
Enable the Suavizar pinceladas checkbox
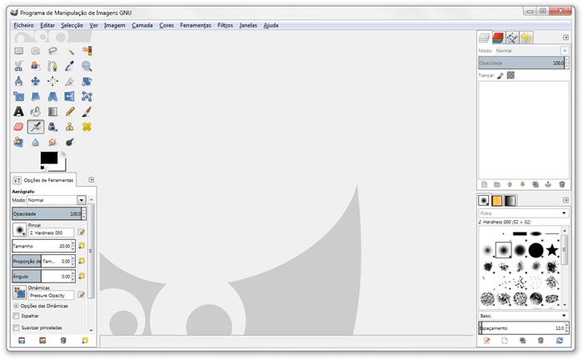(16, 327)
